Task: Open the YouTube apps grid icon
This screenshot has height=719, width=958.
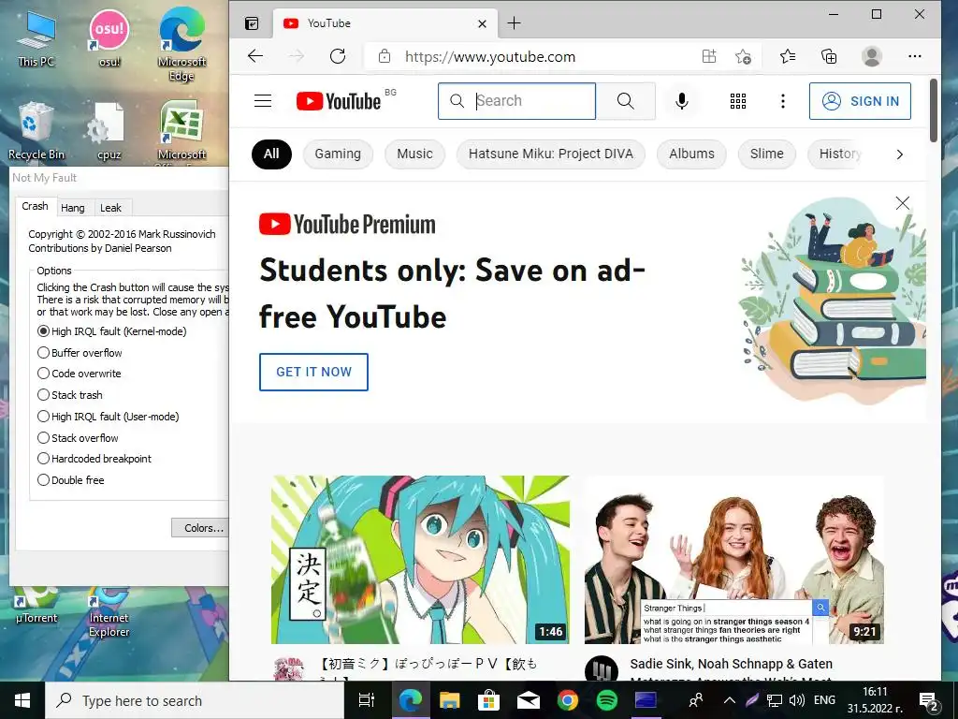Action: click(x=738, y=101)
